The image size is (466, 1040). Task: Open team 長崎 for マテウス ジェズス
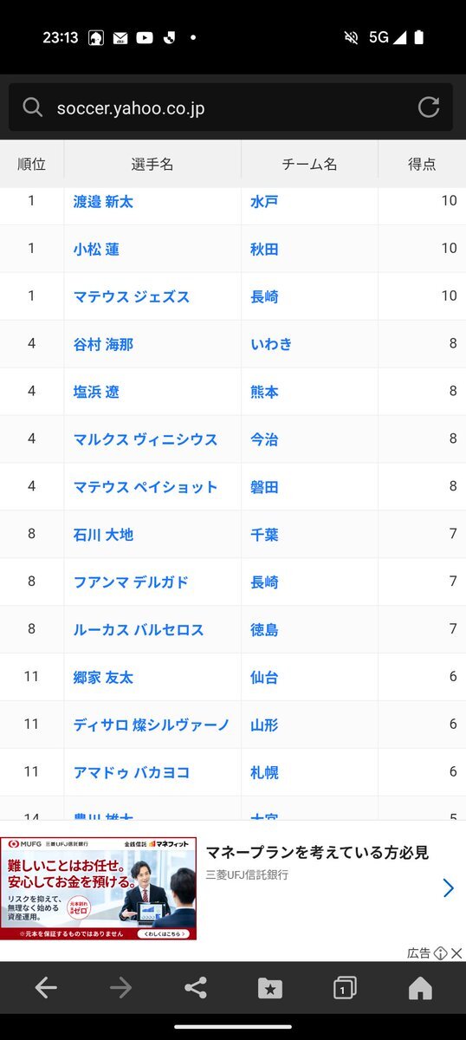[x=264, y=296]
